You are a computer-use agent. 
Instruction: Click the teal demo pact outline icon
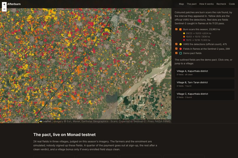[180, 53]
